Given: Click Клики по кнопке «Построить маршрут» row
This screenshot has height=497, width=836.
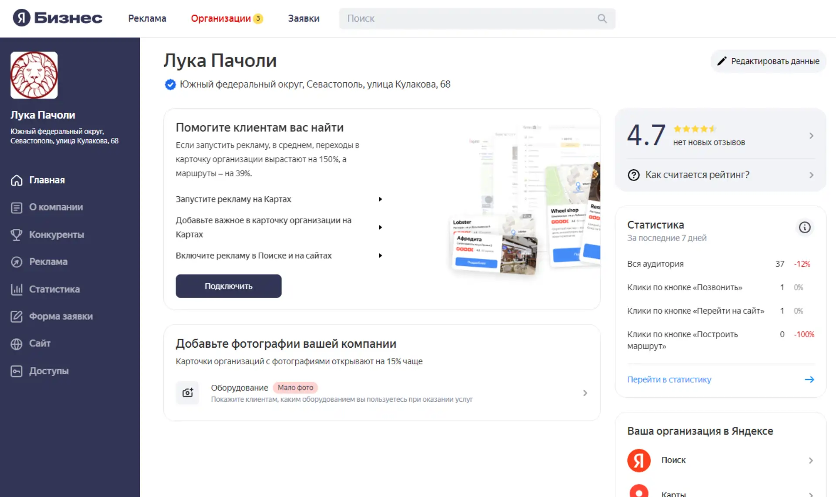Looking at the screenshot, I should [721, 340].
